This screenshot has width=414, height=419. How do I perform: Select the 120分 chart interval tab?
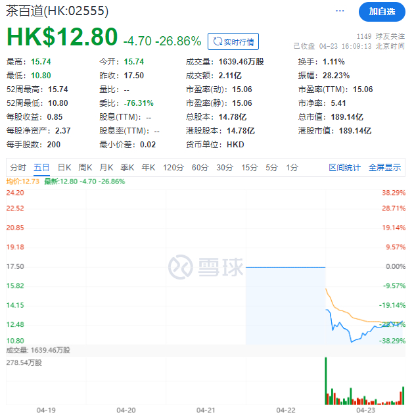point(173,168)
